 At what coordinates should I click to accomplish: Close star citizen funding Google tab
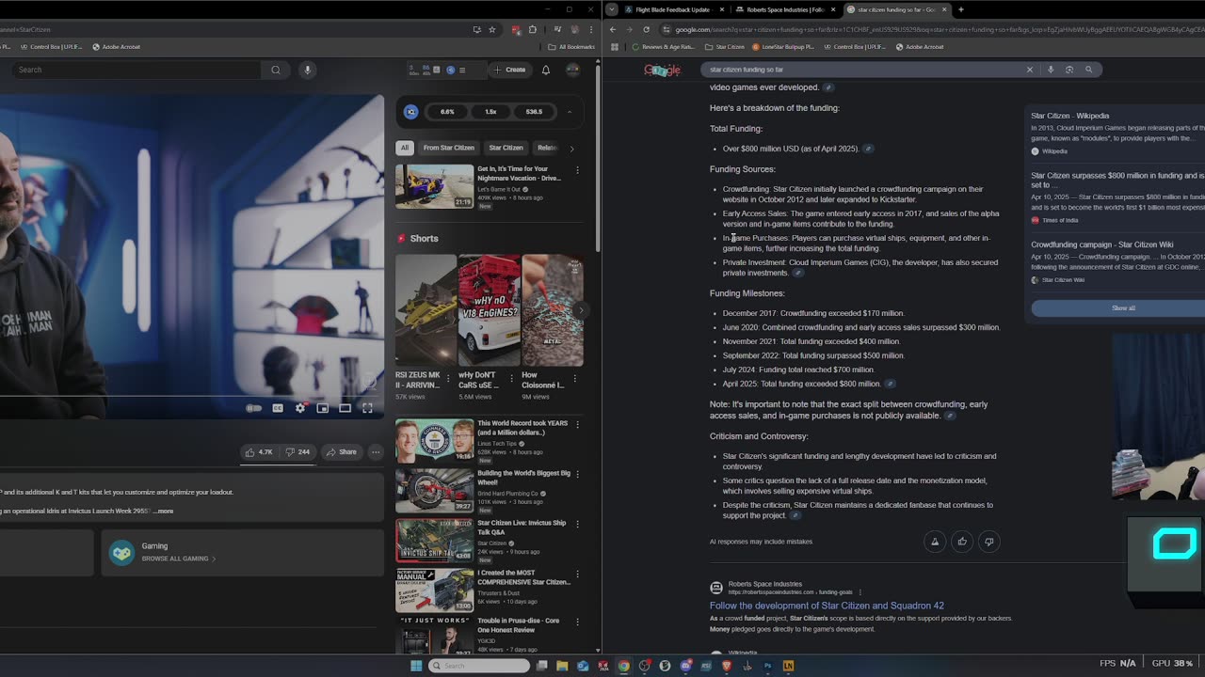point(944,9)
